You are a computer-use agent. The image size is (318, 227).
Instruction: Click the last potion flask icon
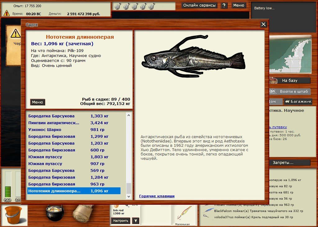(x=152, y=6)
